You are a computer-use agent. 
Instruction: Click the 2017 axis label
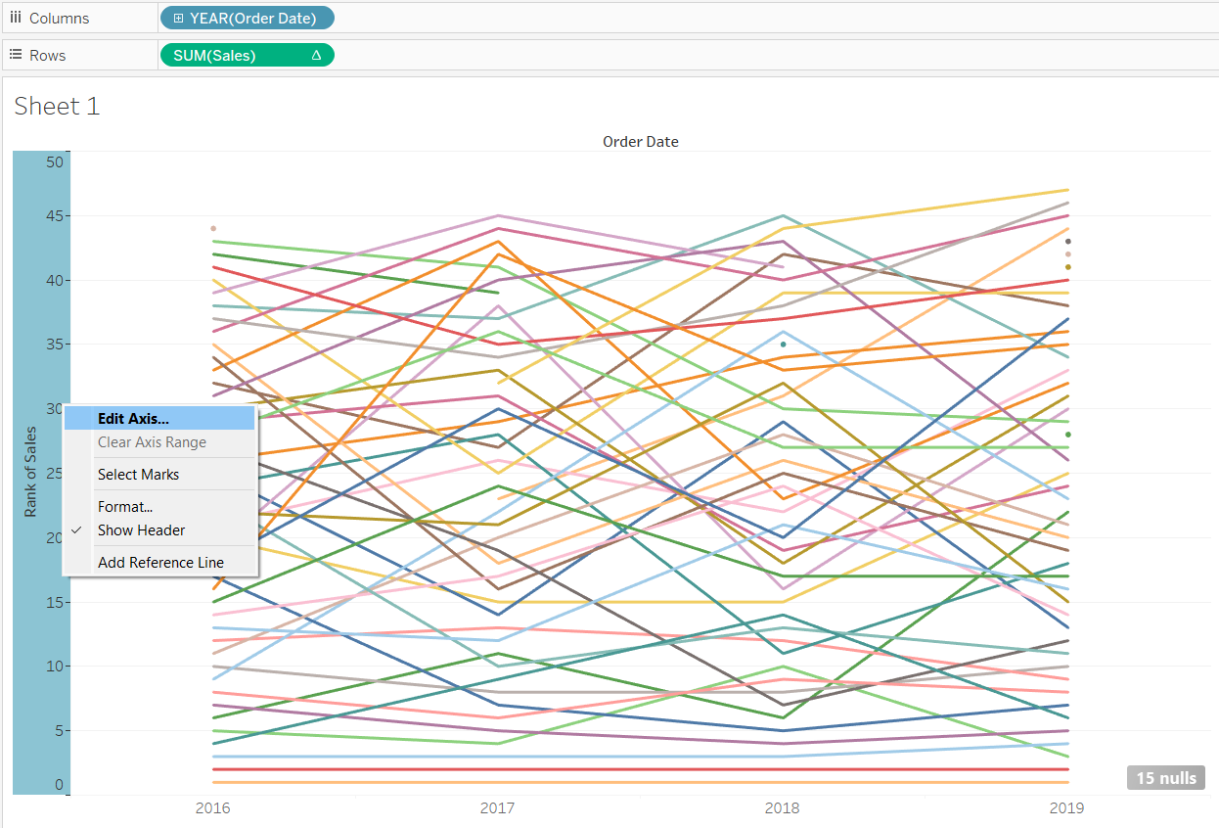pos(498,808)
